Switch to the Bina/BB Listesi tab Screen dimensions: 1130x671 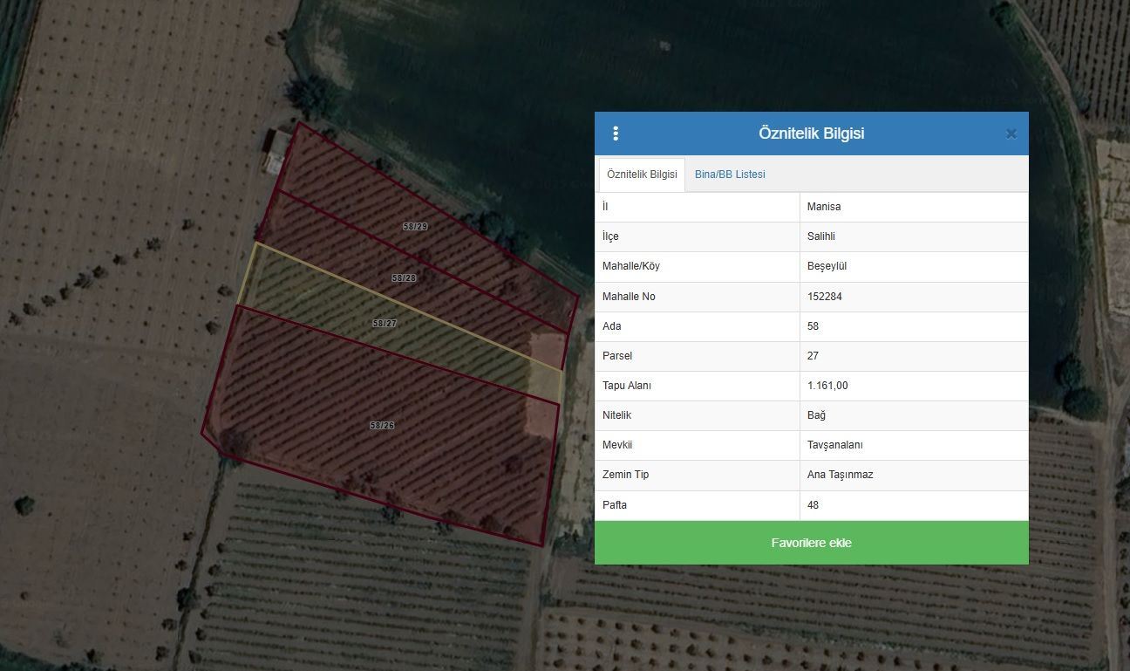(x=730, y=175)
